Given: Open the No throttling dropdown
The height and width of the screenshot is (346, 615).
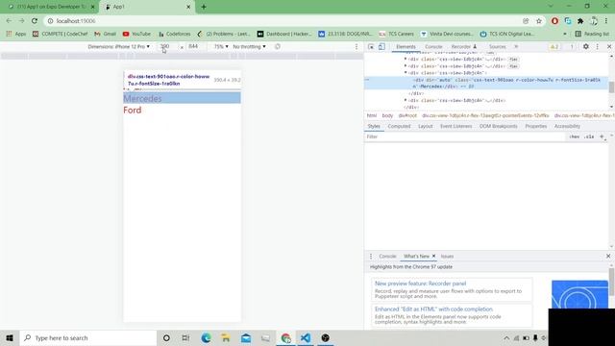Looking at the screenshot, I should tap(249, 46).
